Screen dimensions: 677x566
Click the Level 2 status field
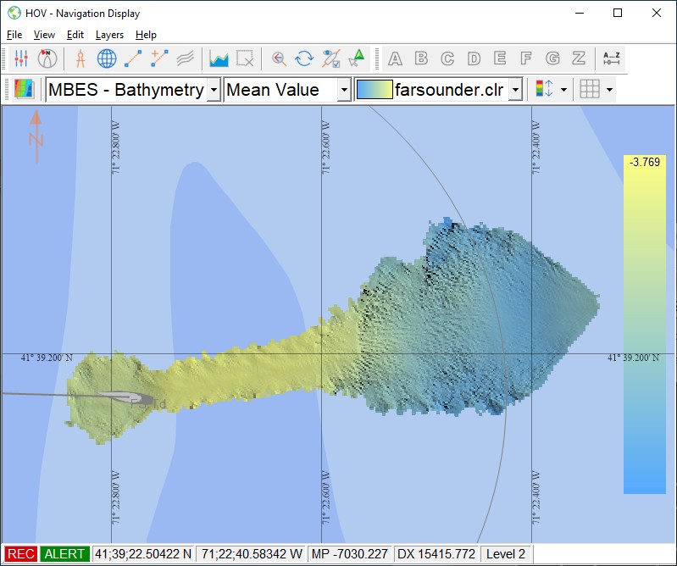(506, 554)
